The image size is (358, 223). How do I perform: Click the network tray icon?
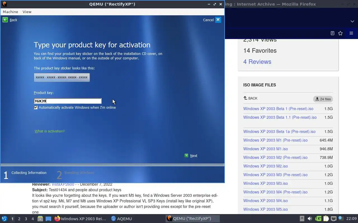pos(333,219)
